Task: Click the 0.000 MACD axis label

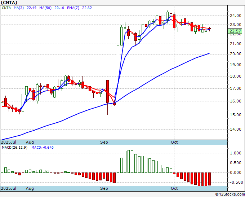Action: (x=236, y=172)
